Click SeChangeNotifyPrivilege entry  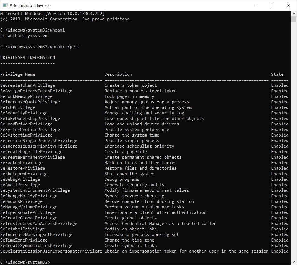(29, 196)
